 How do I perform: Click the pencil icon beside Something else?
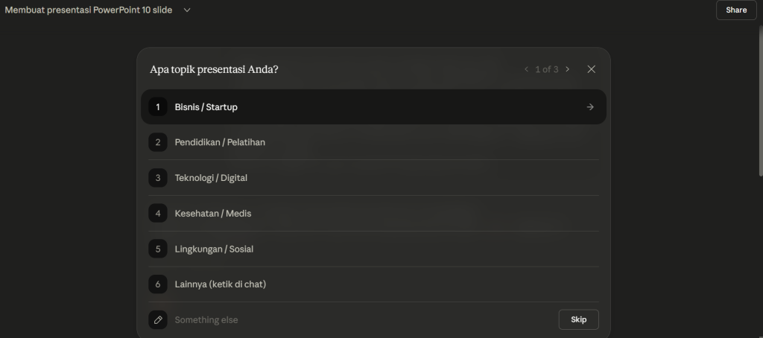point(158,319)
